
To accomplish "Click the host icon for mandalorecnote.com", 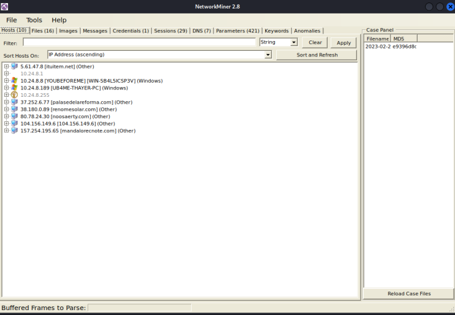I will (x=14, y=131).
